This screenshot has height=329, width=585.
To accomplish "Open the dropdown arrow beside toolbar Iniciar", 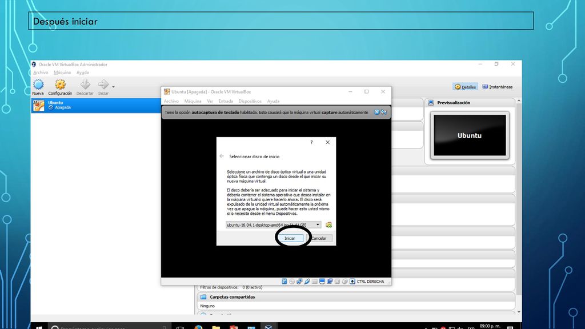I will (114, 87).
